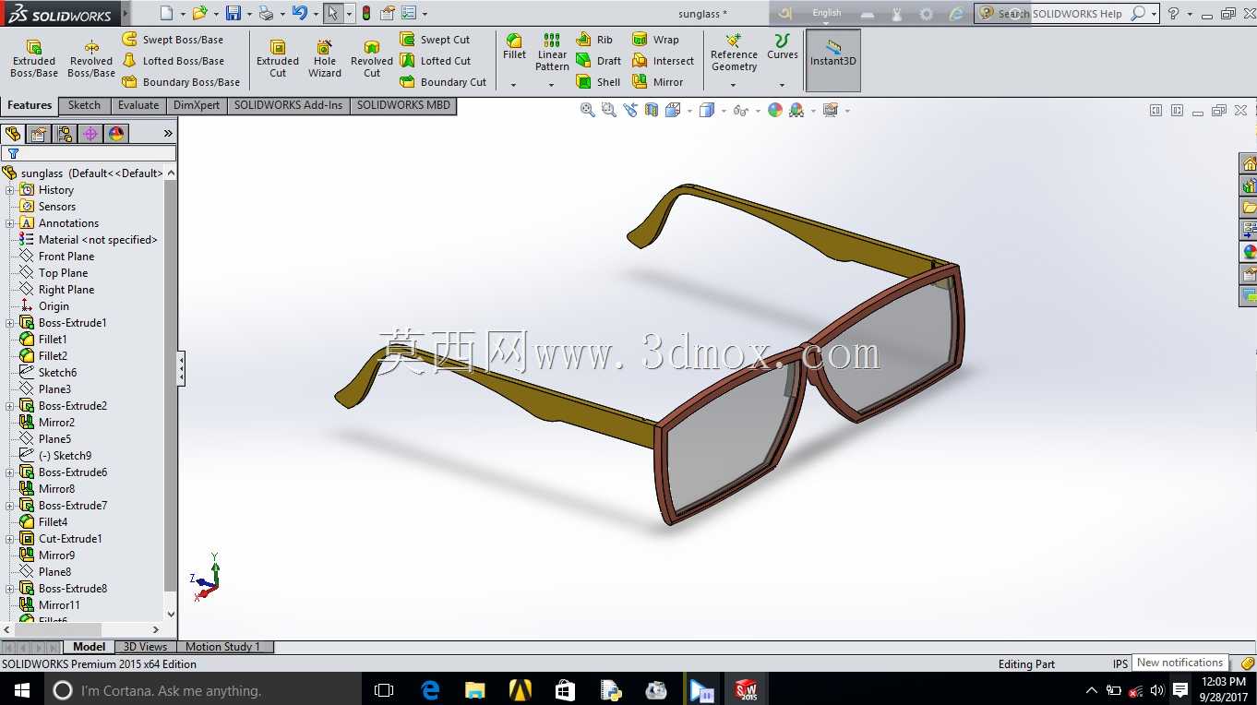The image size is (1257, 705).
Task: Expand the feature manager panel tabs chevron
Action: (x=168, y=134)
